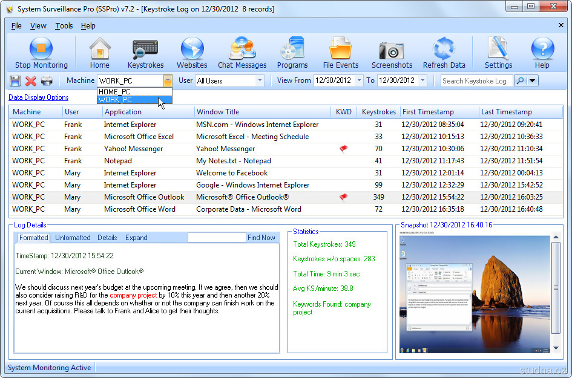Open the Keystrokes log view

145,53
